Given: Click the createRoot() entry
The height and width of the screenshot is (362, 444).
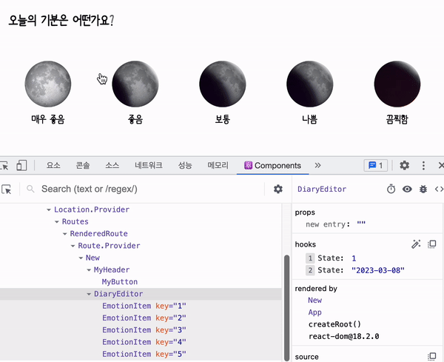Looking at the screenshot, I should click(334, 324).
